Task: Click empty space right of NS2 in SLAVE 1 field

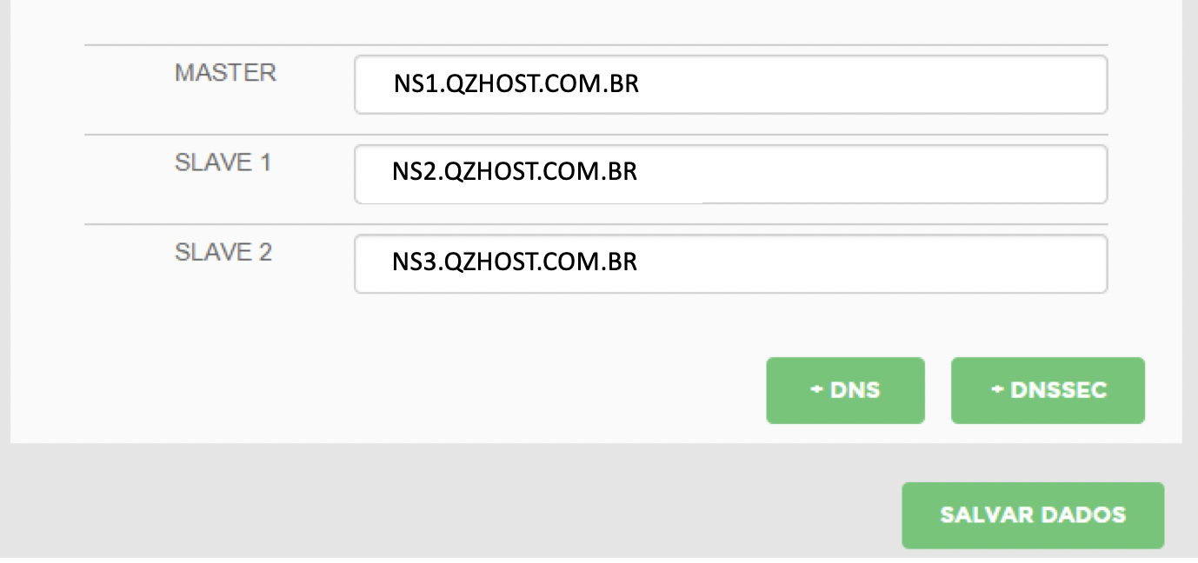Action: click(x=869, y=172)
